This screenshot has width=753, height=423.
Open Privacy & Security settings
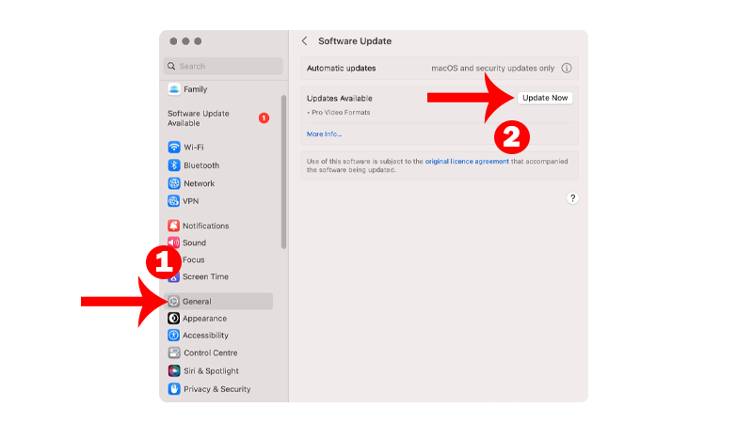218,389
